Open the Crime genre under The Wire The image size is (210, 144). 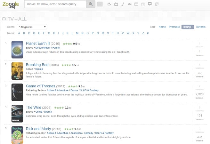coord(39,112)
